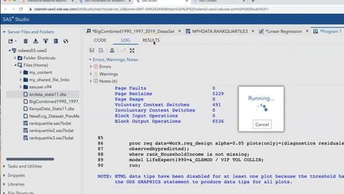Screen dimensions: 344x194
Task: Click the odaws03-usw2 server icon
Action: pos(15,50)
